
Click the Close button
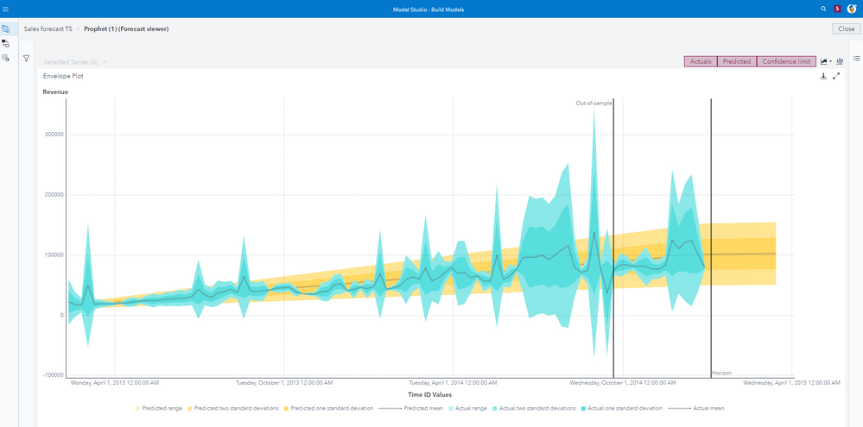[x=846, y=28]
